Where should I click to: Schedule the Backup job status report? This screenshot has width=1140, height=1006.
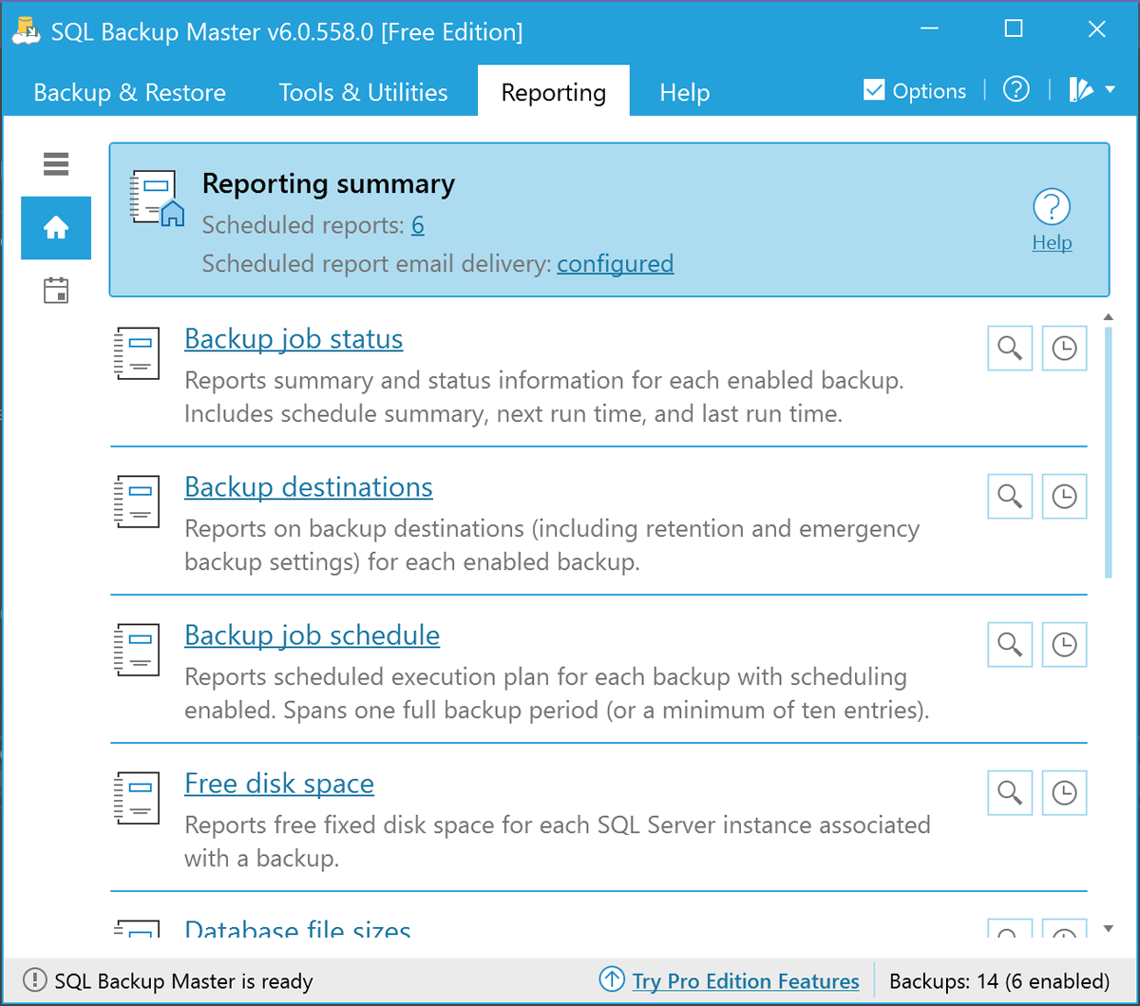click(1064, 349)
